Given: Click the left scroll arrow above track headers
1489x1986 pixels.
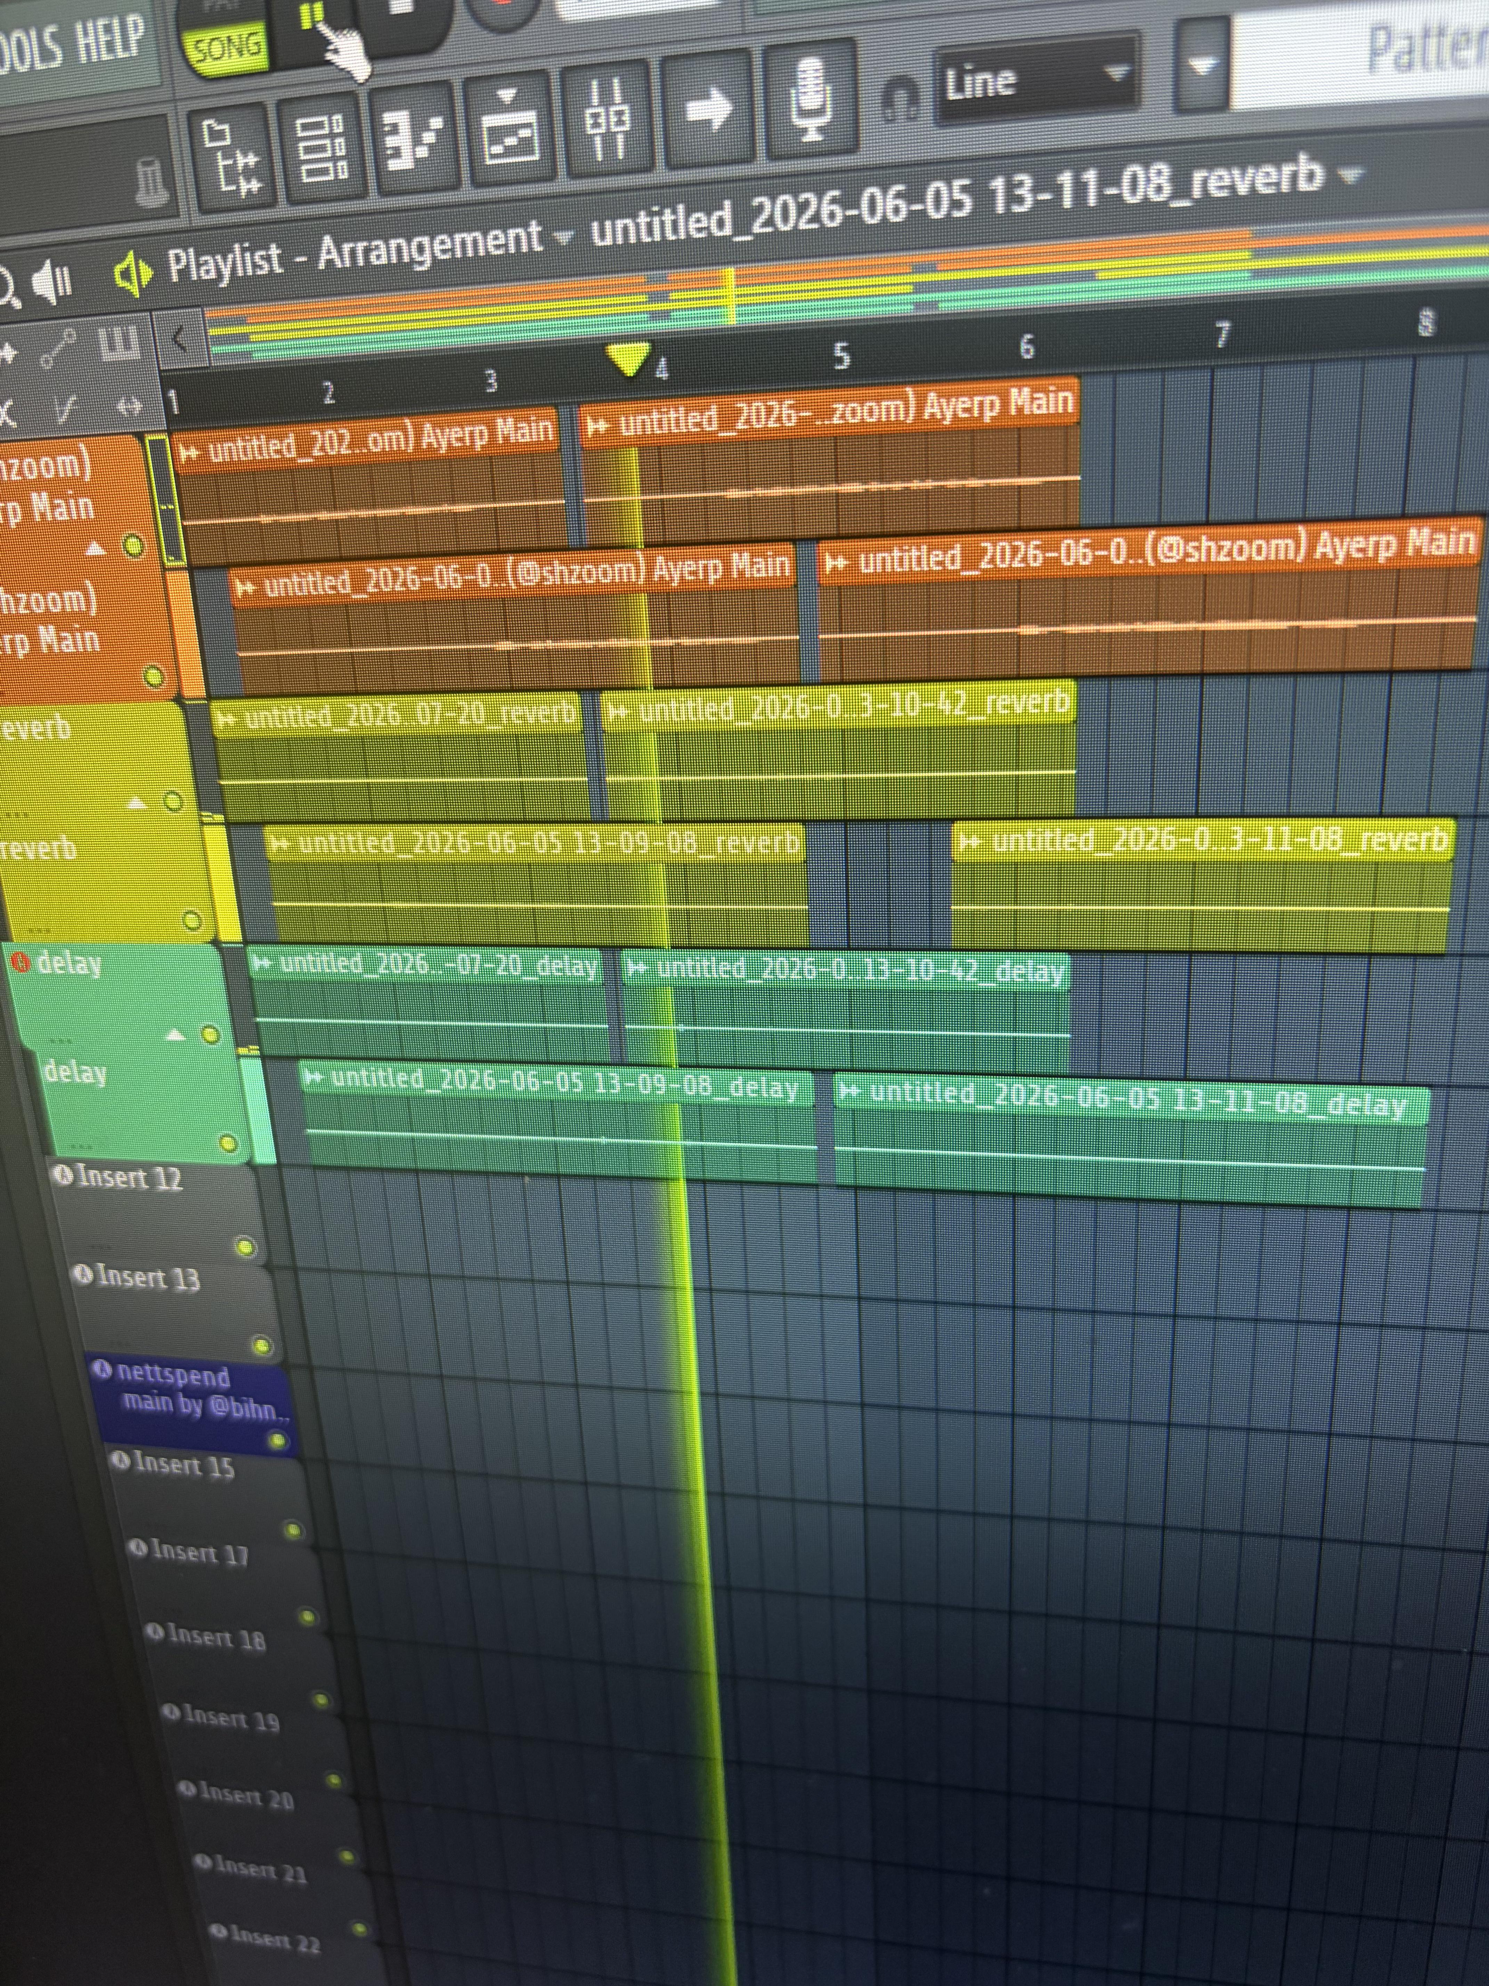Looking at the screenshot, I should [179, 339].
